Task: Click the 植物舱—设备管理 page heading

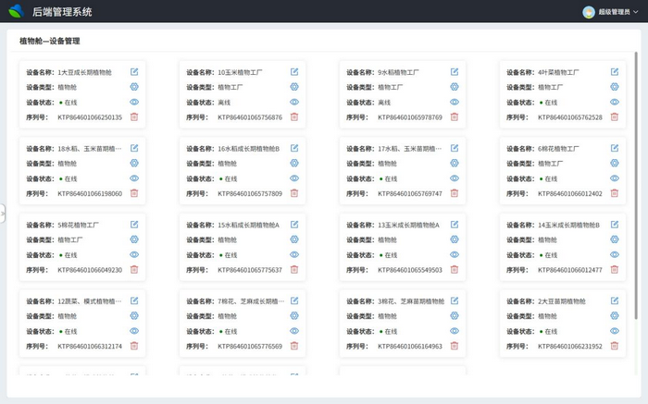Action: pos(50,42)
